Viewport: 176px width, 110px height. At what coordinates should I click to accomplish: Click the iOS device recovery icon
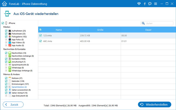click(x=7, y=14)
